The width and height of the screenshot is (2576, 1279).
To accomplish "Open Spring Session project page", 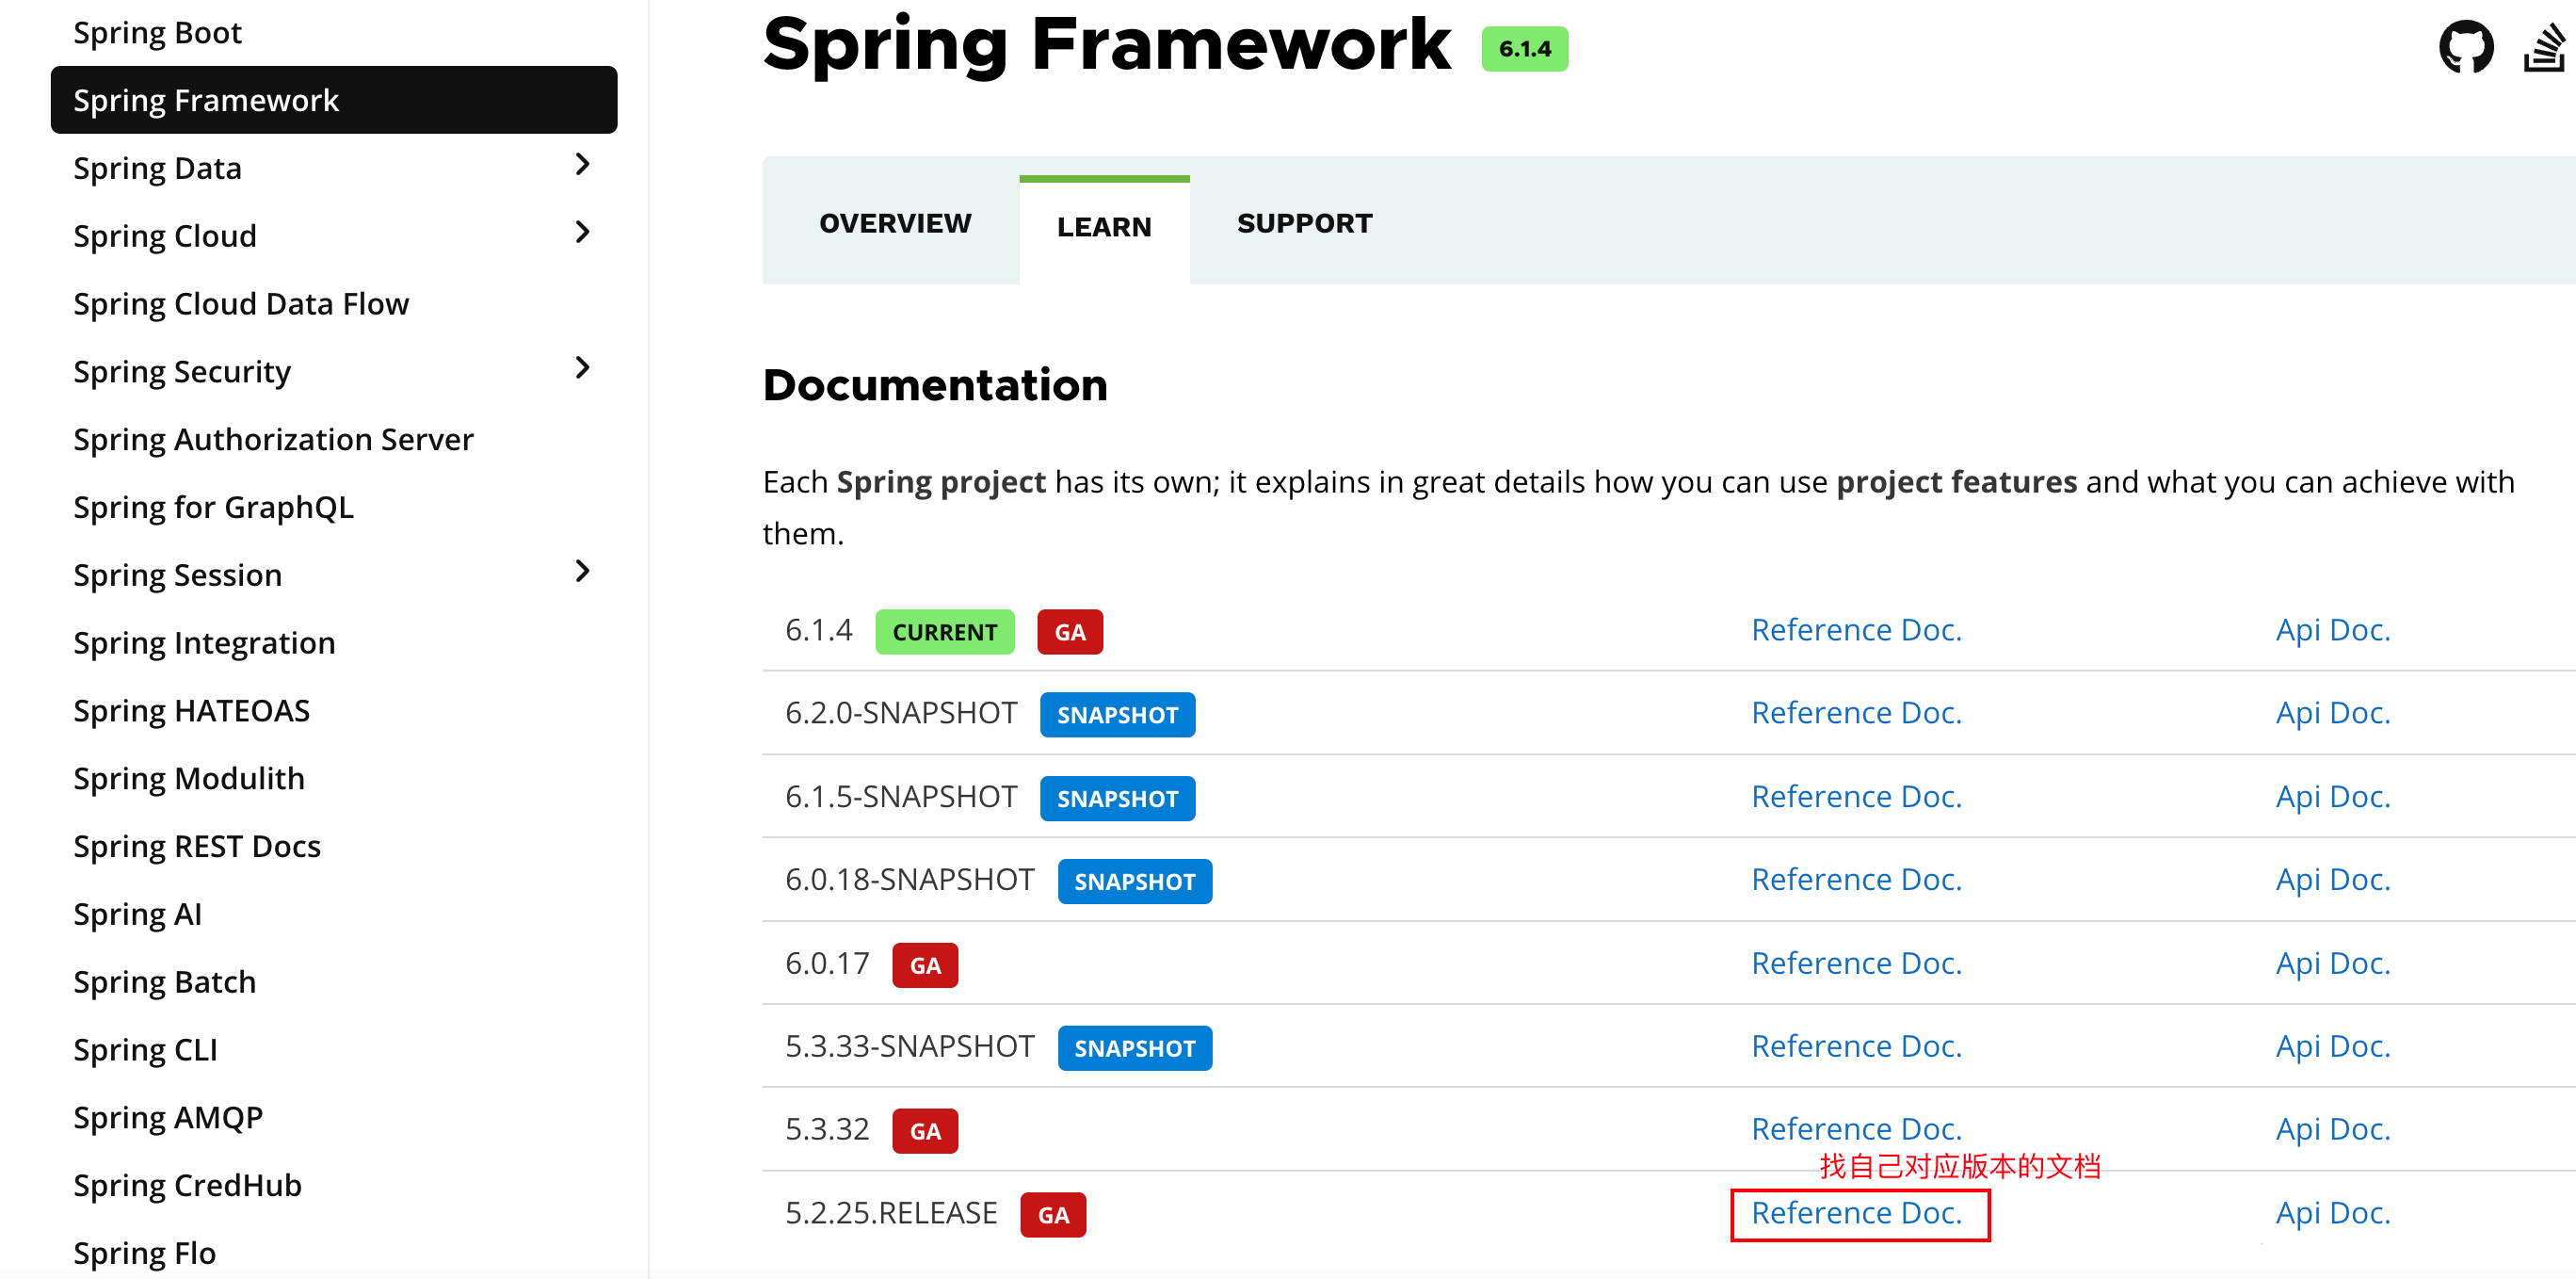I will (178, 575).
